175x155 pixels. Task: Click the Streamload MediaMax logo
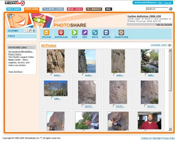pyautogui.click(x=14, y=3)
